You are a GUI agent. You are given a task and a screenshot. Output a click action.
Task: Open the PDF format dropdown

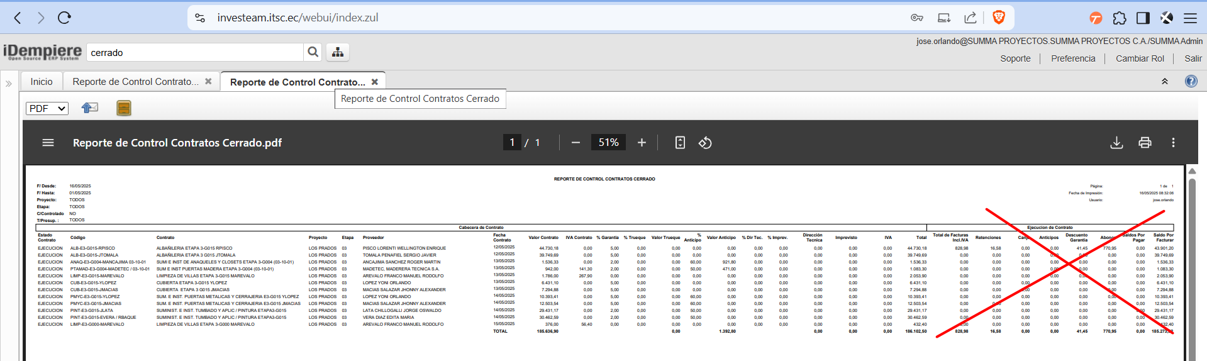(x=47, y=108)
